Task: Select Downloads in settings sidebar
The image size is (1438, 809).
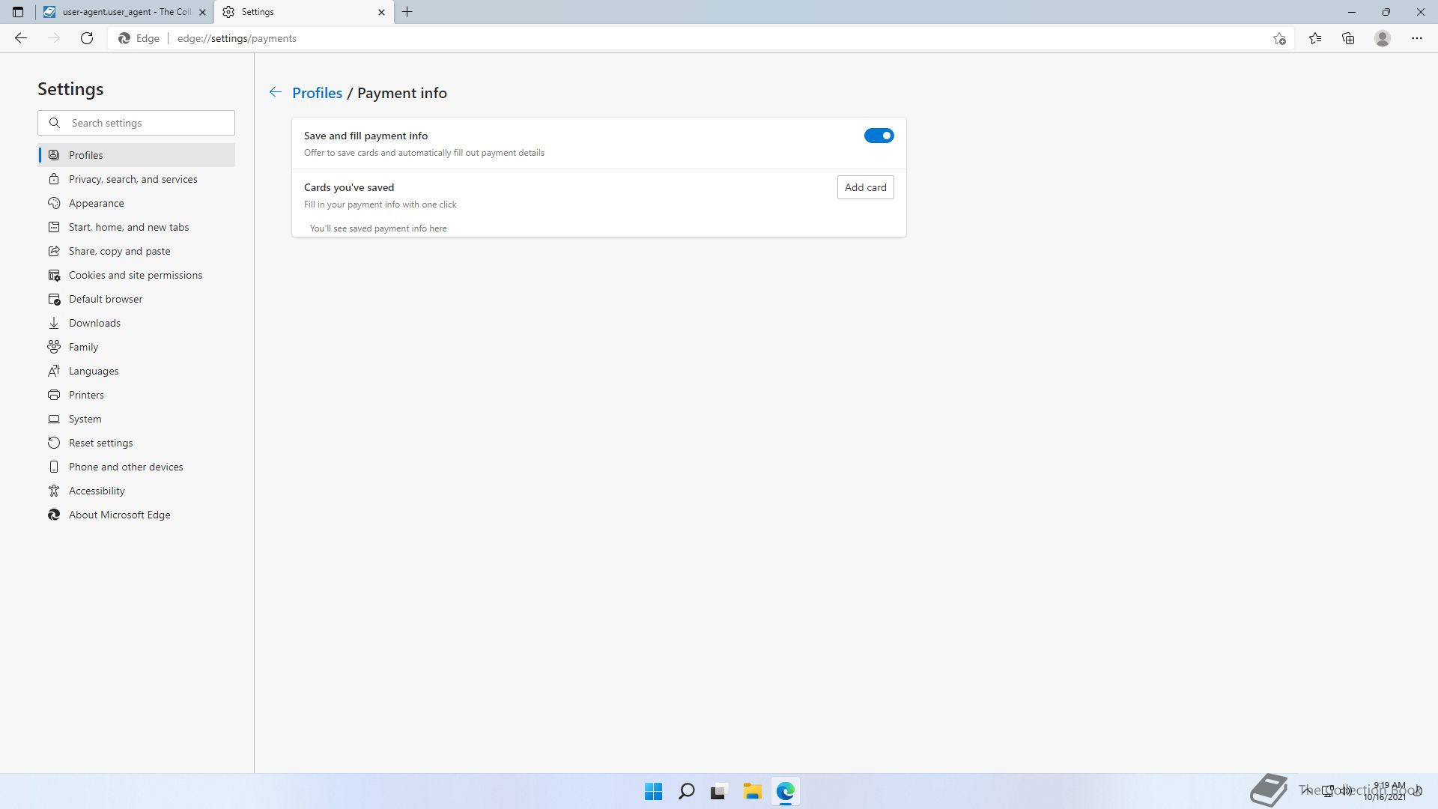Action: pyautogui.click(x=136, y=323)
